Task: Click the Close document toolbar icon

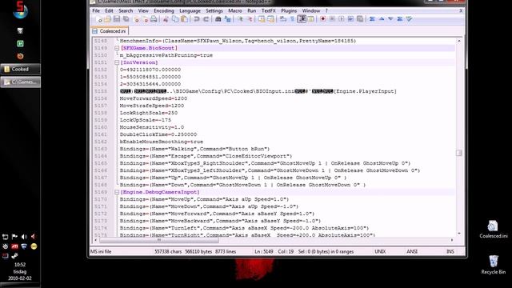Action: click(137, 19)
